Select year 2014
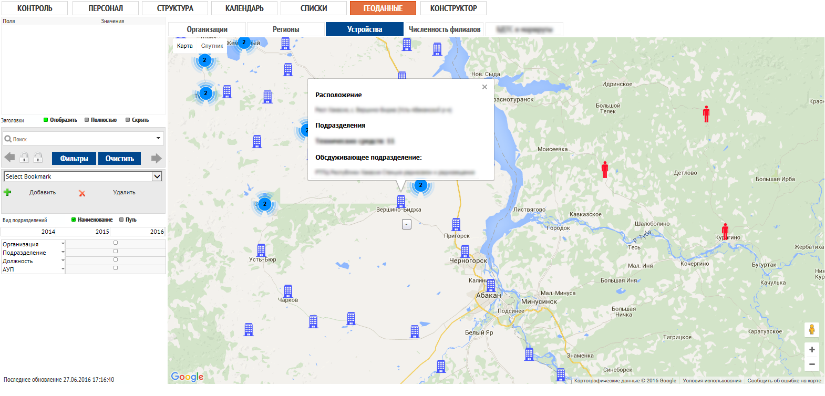The width and height of the screenshot is (825, 396). pyautogui.click(x=28, y=232)
